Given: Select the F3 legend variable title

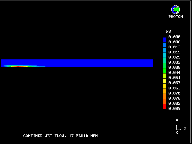Looking at the screenshot, I should point(168,31).
